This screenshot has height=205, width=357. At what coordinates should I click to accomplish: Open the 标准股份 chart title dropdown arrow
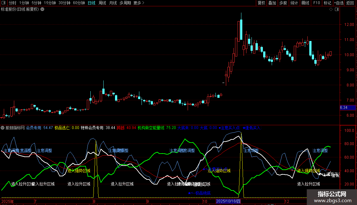42,9
